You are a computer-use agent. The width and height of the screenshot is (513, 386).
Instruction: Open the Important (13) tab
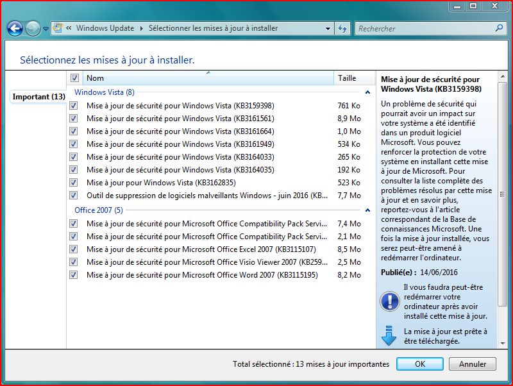tap(38, 97)
